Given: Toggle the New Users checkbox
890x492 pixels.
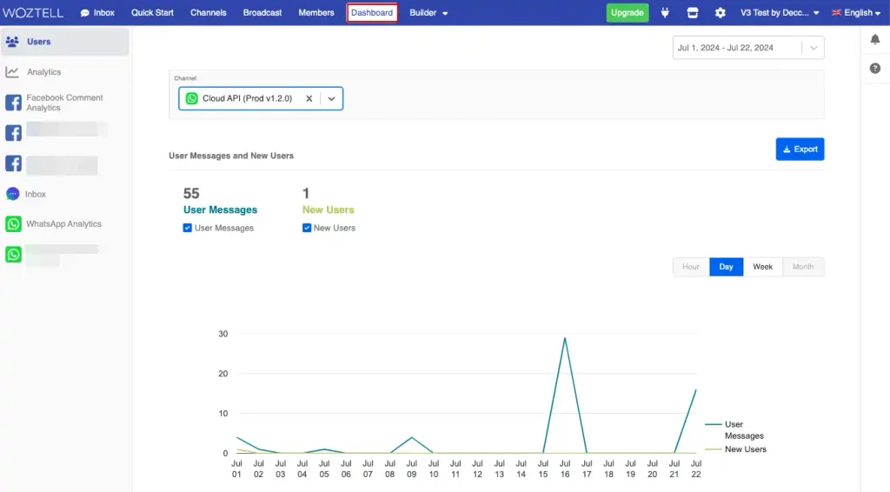Looking at the screenshot, I should pyautogui.click(x=307, y=228).
